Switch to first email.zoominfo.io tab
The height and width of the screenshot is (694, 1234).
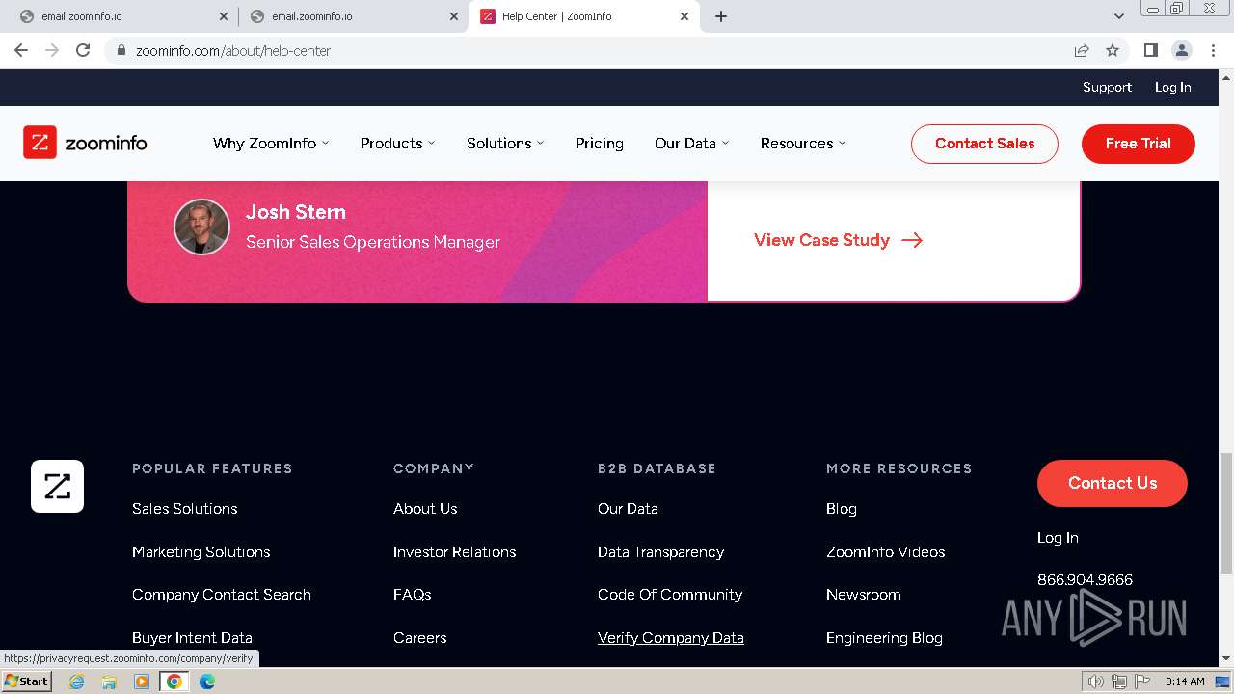[122, 16]
